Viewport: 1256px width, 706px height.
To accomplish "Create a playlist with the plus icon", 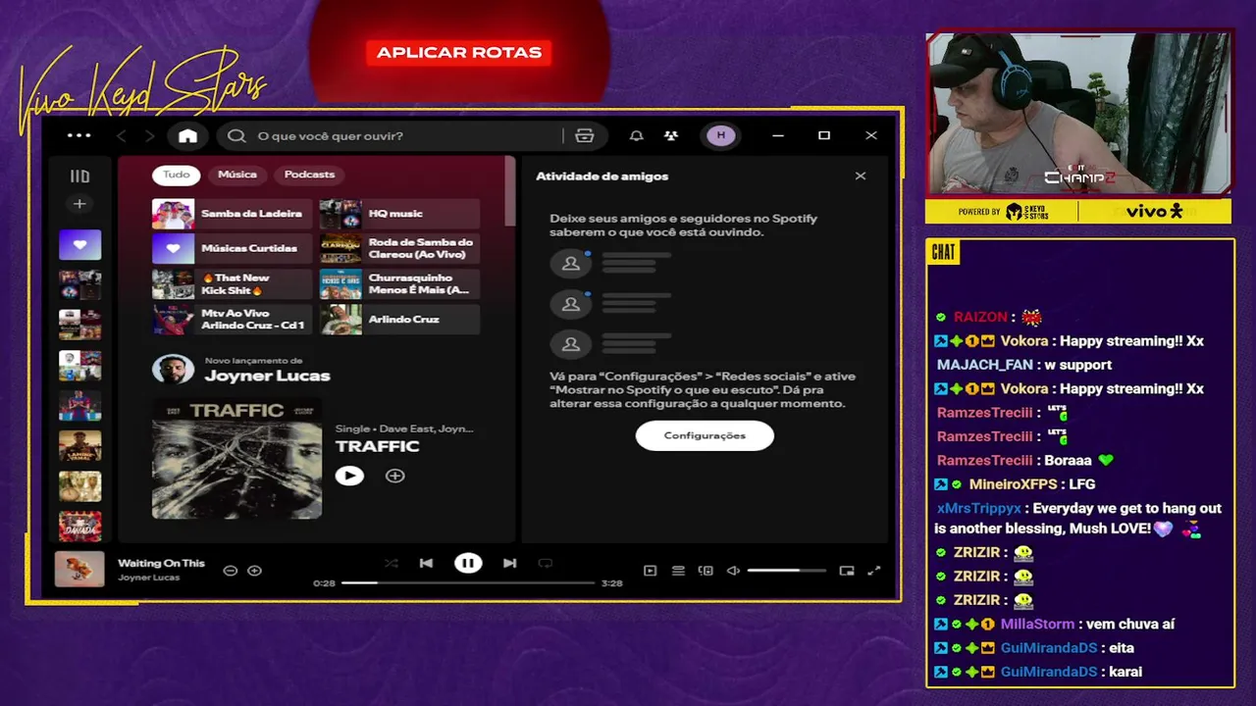I will click(x=79, y=204).
